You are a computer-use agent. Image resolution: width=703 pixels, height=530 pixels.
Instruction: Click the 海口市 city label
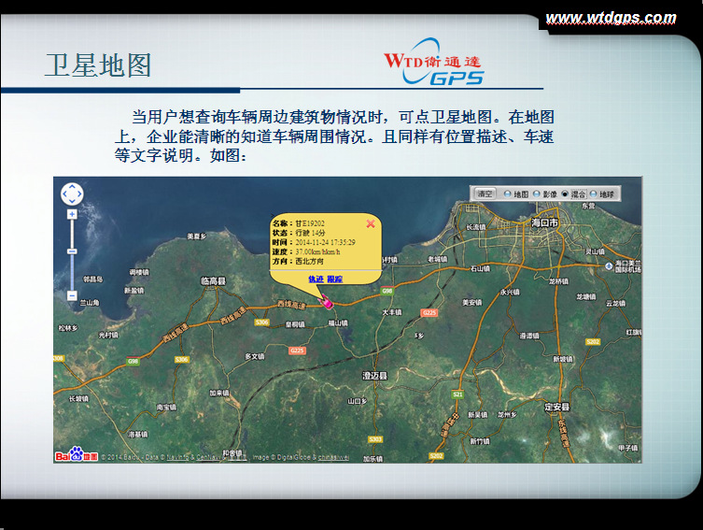(543, 223)
